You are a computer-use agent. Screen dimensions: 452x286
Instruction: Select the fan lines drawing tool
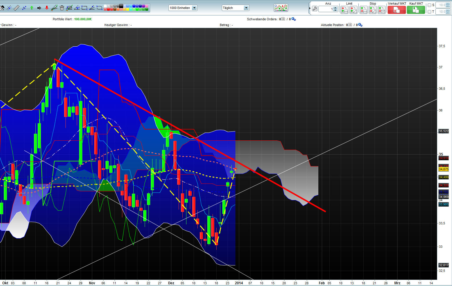(x=92, y=8)
